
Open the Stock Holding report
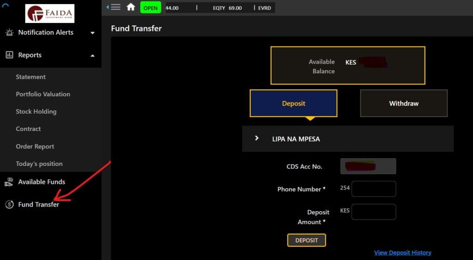point(36,112)
